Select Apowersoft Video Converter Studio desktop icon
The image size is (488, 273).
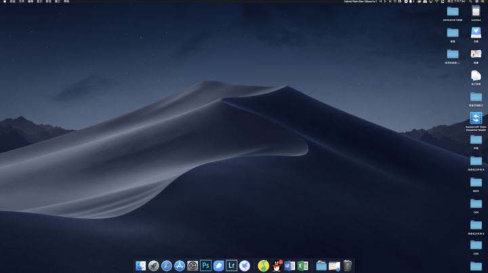476,118
